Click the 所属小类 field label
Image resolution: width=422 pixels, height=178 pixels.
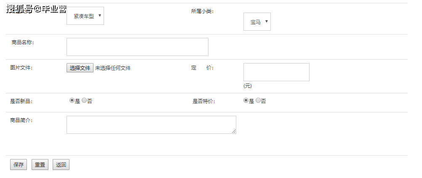coord(202,11)
